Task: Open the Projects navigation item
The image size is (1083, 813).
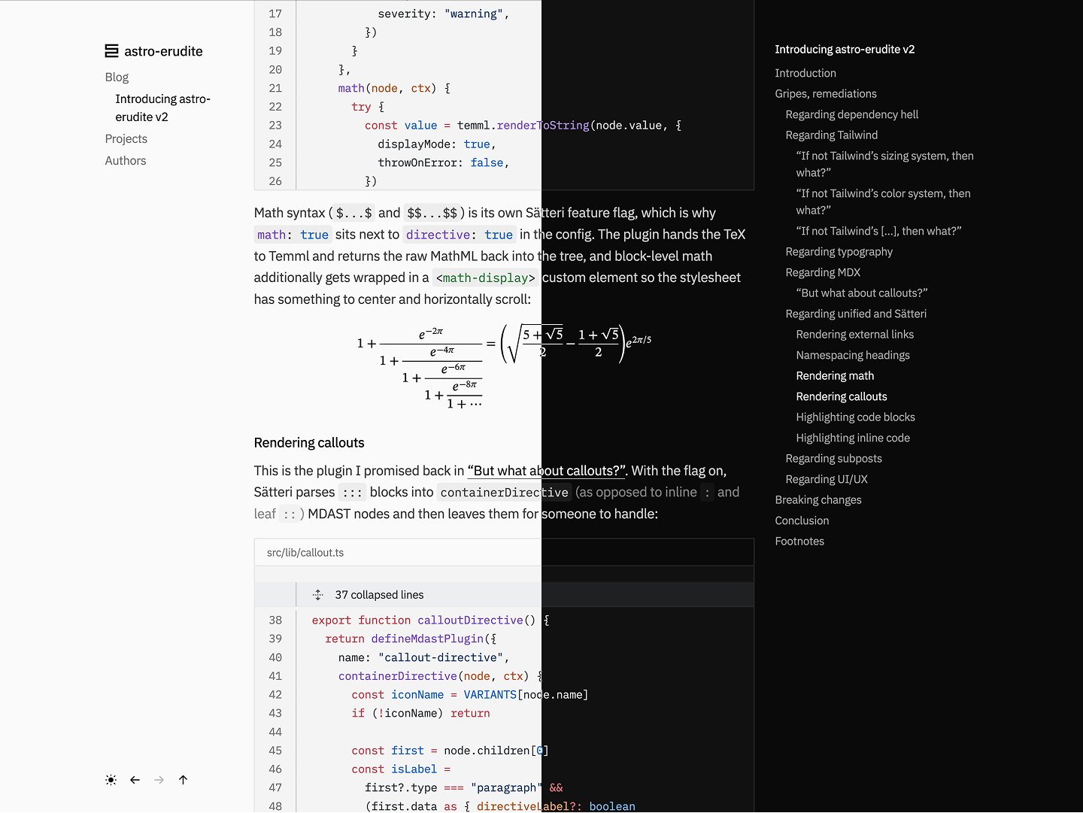Action: 126,138
